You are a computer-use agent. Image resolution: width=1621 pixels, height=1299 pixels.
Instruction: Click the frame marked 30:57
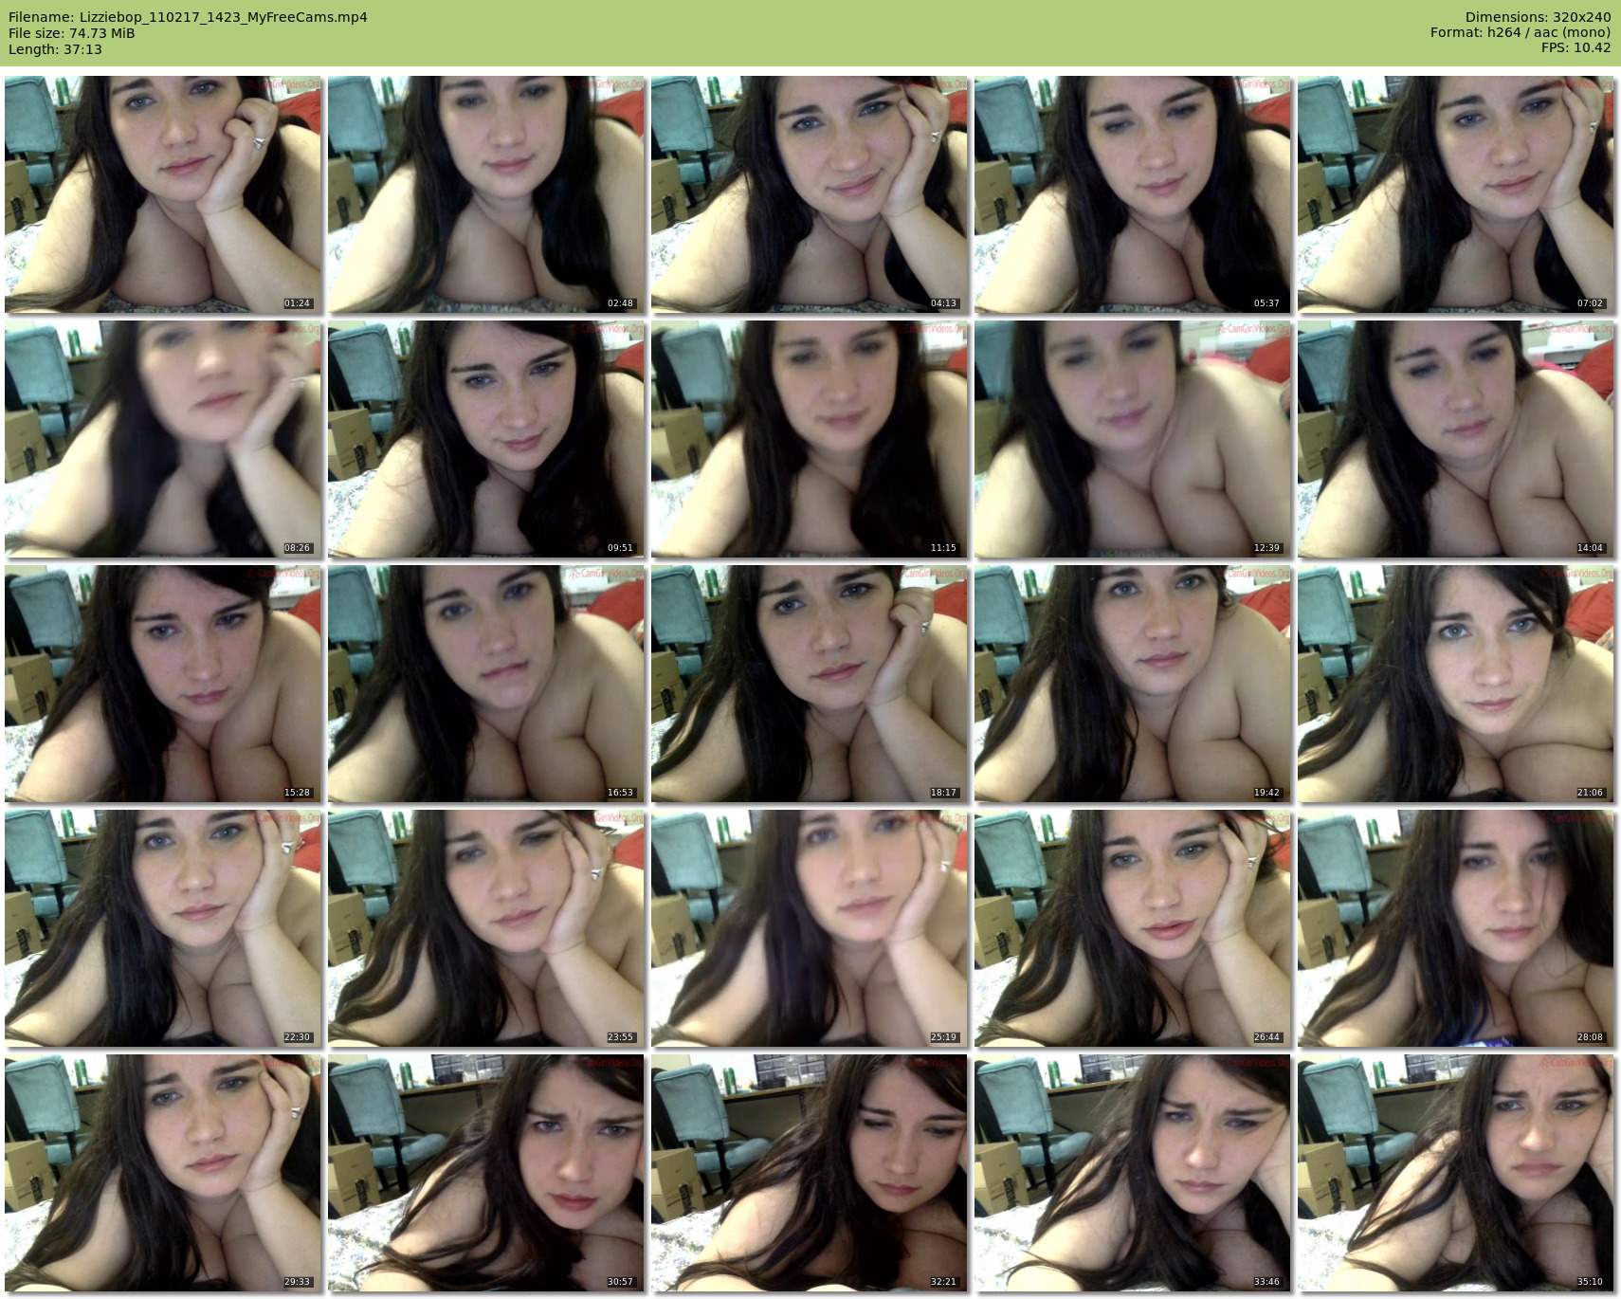(x=486, y=1173)
